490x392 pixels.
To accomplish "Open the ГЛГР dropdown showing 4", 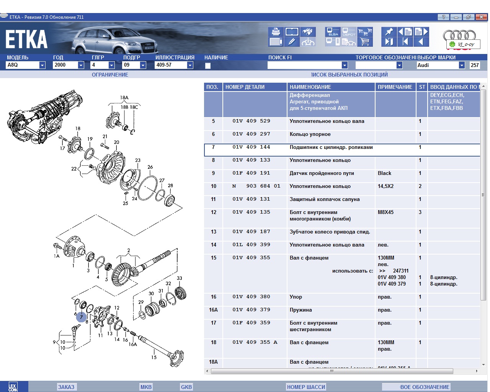I will [111, 65].
